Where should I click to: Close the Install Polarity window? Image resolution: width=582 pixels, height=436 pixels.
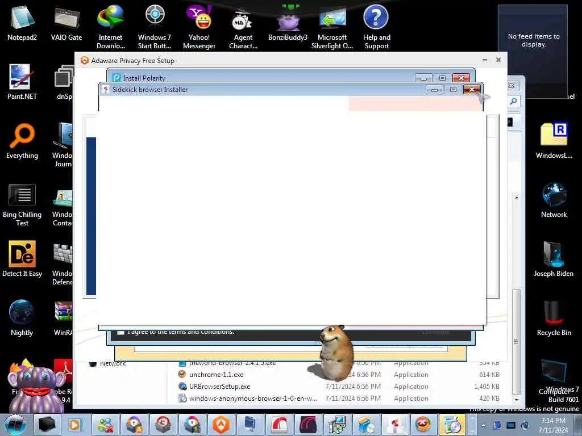pyautogui.click(x=461, y=78)
